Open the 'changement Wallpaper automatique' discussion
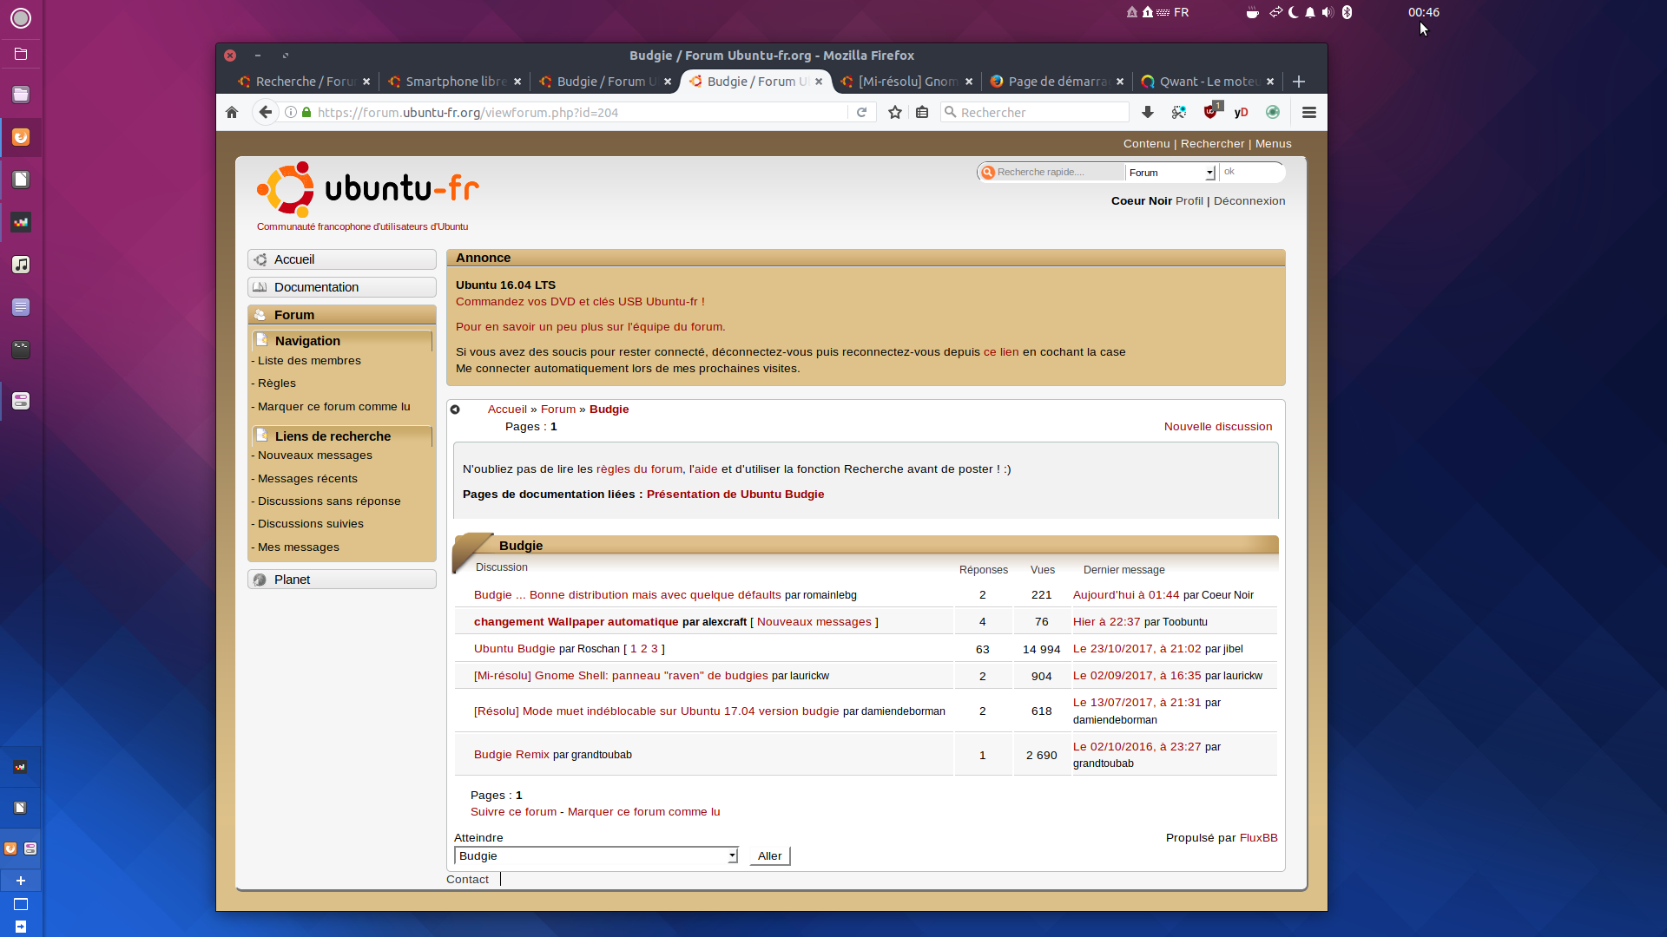 (x=577, y=622)
